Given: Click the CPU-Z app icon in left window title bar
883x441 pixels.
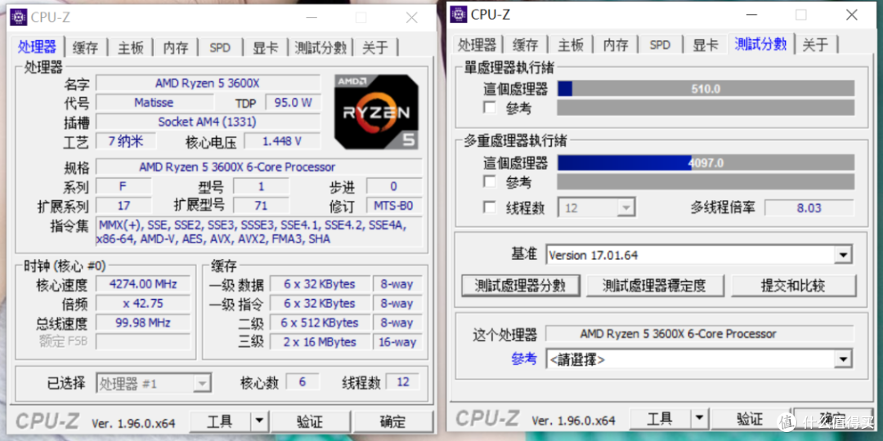Looking at the screenshot, I should tap(19, 17).
